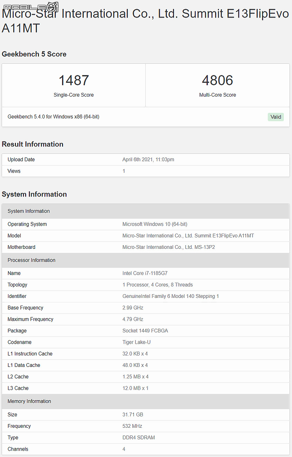
Task: Click the L1 Instruction Cache label
Action: click(30, 354)
